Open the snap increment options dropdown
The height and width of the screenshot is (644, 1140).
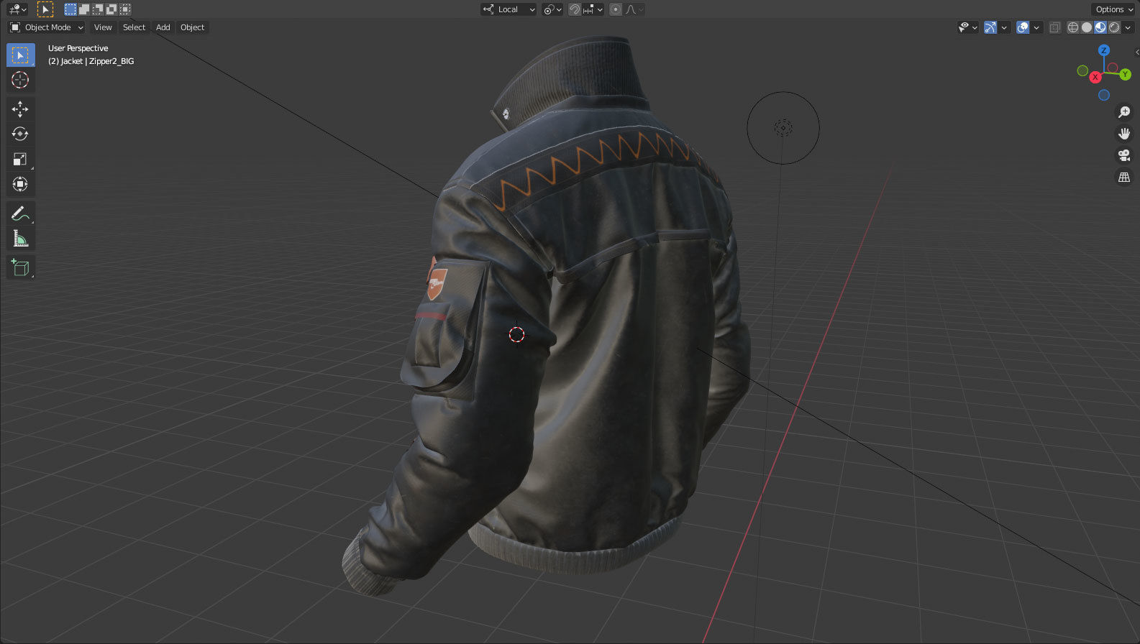[x=593, y=9]
